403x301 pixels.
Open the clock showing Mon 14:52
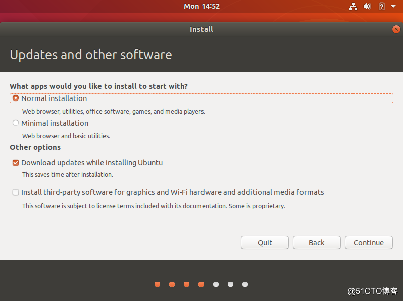[x=202, y=6]
